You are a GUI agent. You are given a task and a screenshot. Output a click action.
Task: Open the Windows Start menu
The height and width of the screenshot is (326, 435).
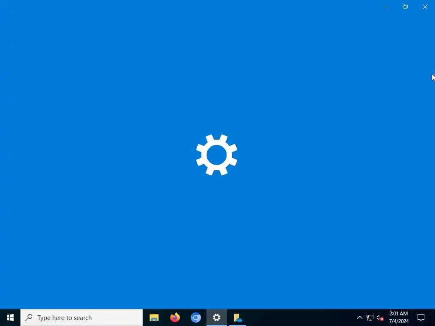coord(10,318)
